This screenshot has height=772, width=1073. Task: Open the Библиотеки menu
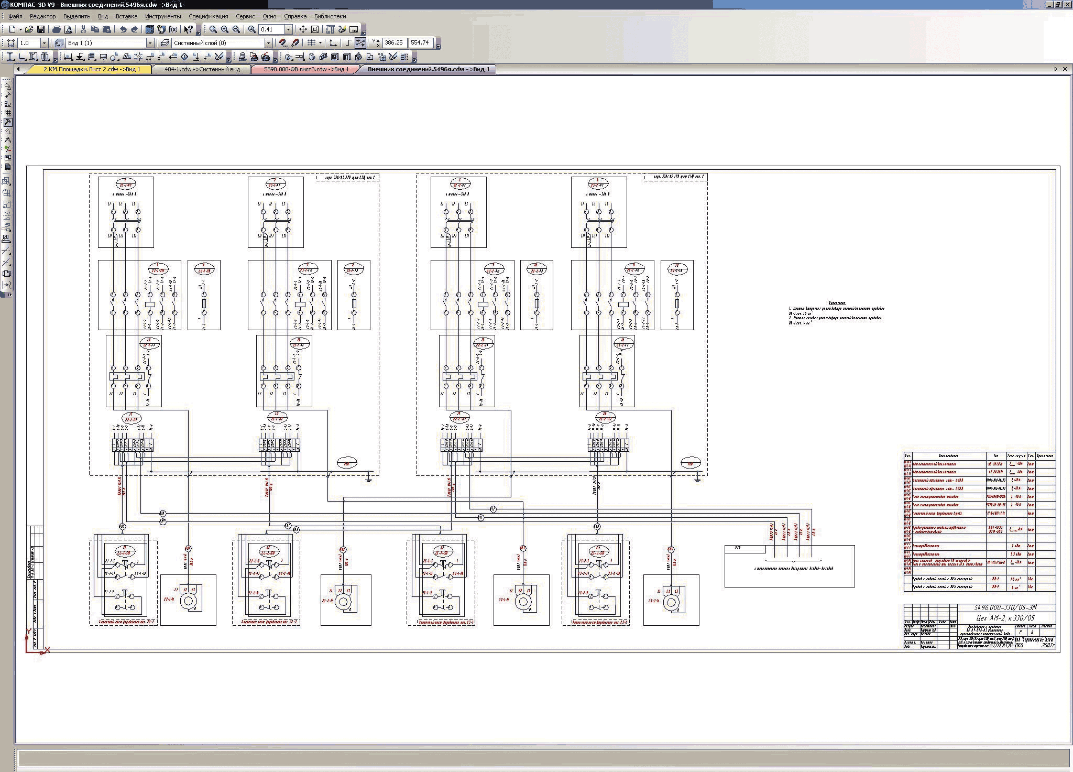(x=330, y=16)
